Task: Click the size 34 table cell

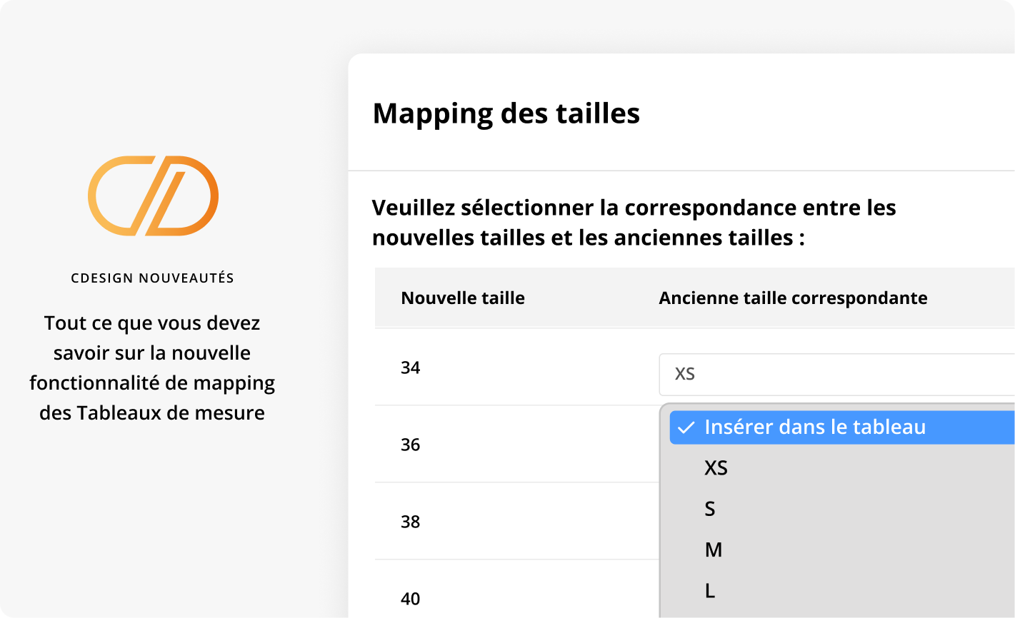Action: pos(410,368)
